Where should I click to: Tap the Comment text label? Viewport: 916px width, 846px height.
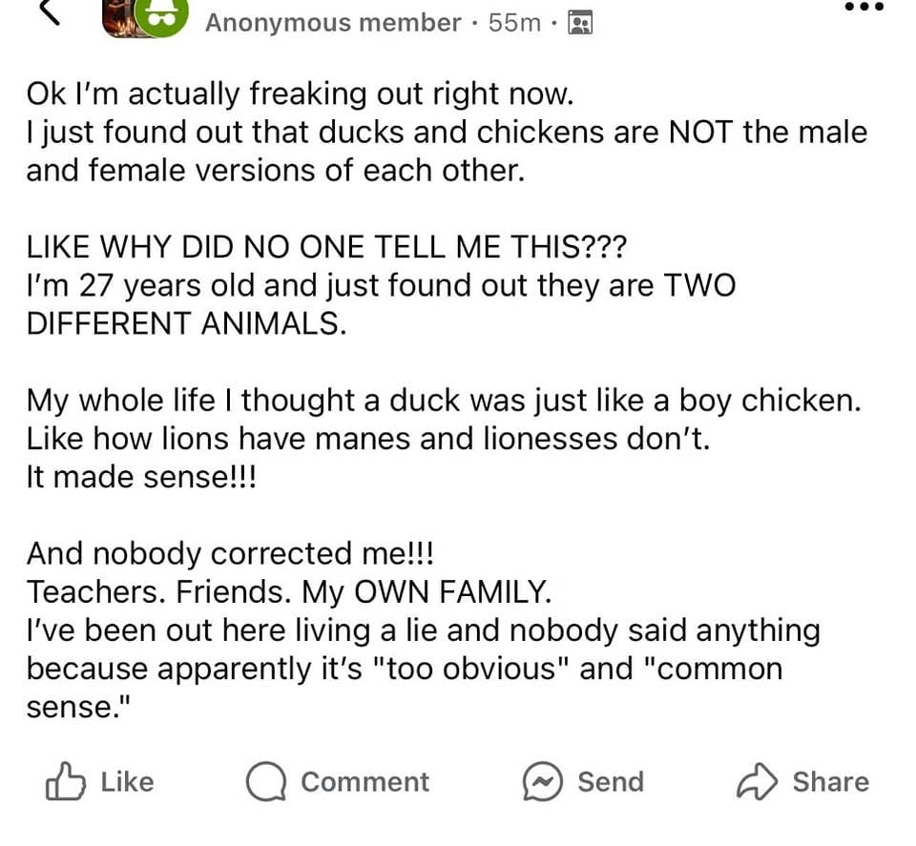[364, 782]
